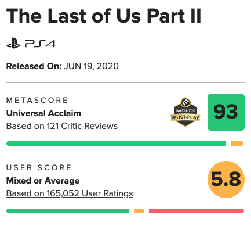This screenshot has height=226, width=251.
Task: Click yellow segment of Metascore bar
Action: point(237,144)
